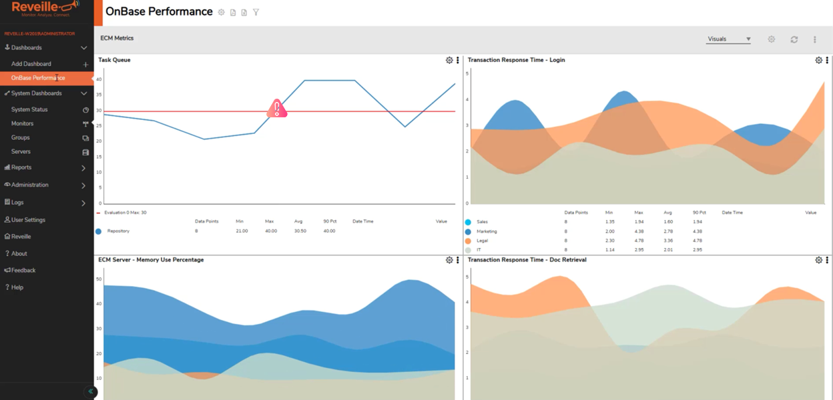The height and width of the screenshot is (400, 833).
Task: Expand the Reports sidebar section
Action: pos(47,167)
